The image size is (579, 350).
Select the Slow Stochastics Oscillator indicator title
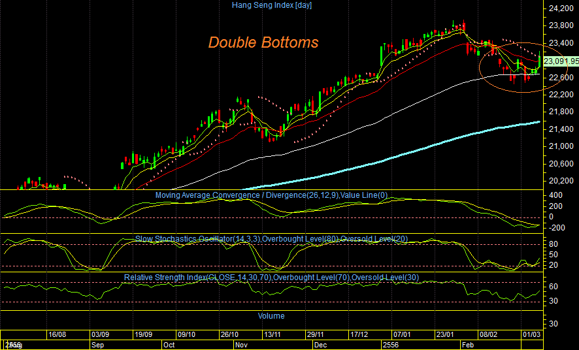coord(271,239)
